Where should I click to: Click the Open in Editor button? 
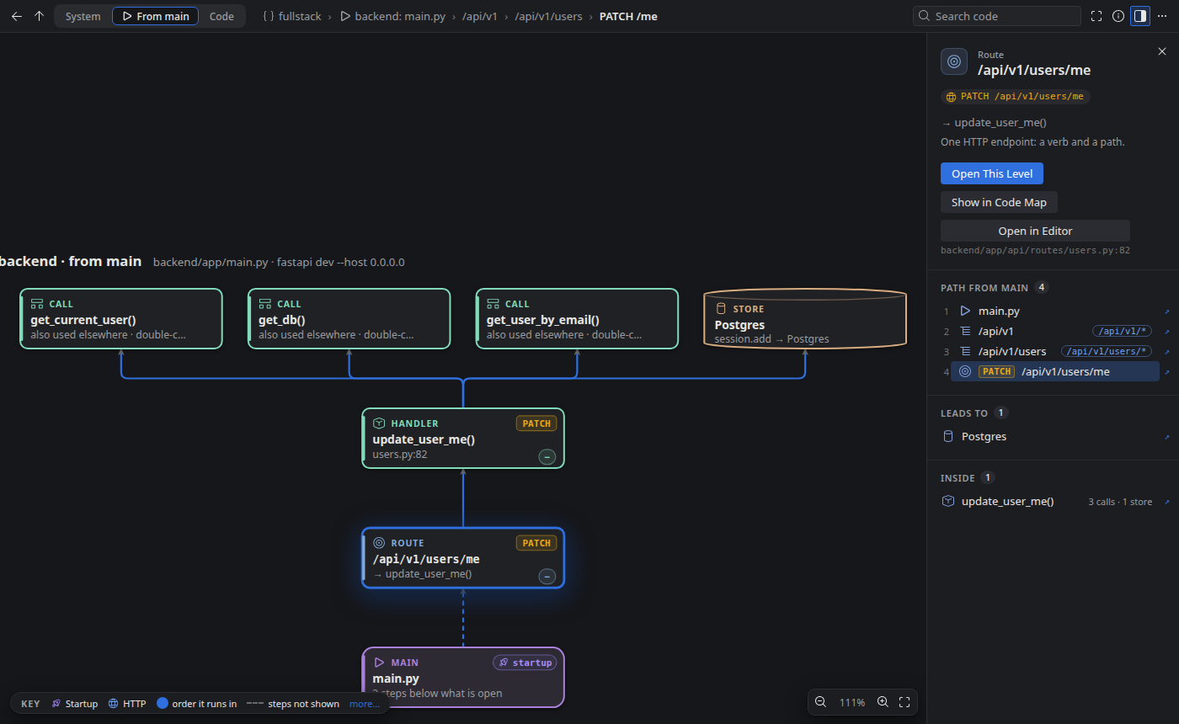pyautogui.click(x=1035, y=231)
